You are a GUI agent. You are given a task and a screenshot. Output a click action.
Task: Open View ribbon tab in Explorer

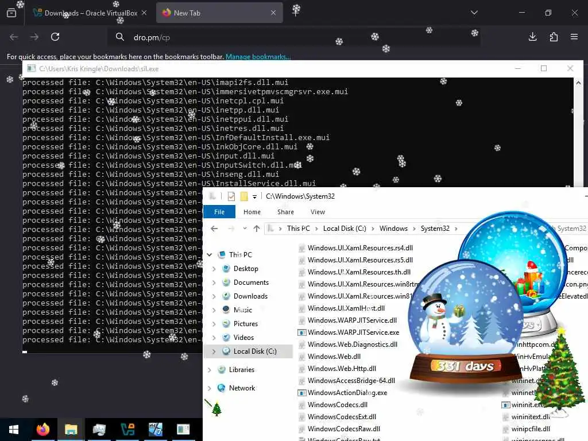[x=317, y=212]
